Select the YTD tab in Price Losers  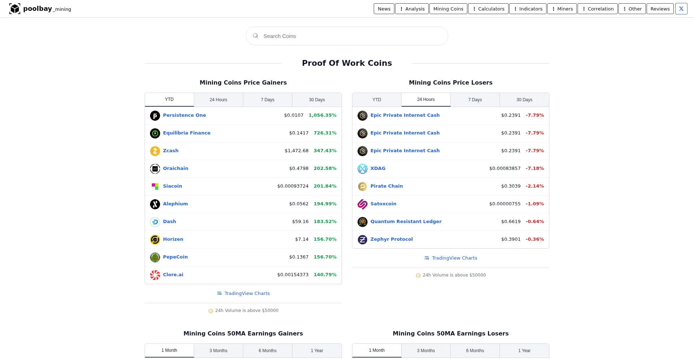pos(377,100)
